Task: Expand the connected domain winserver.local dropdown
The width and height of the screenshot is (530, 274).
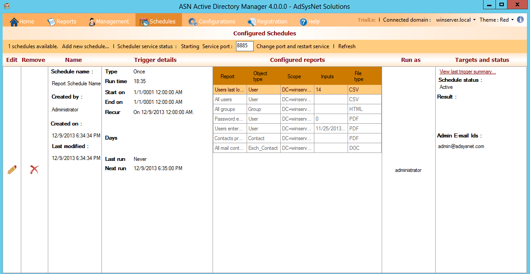Action: (x=456, y=20)
